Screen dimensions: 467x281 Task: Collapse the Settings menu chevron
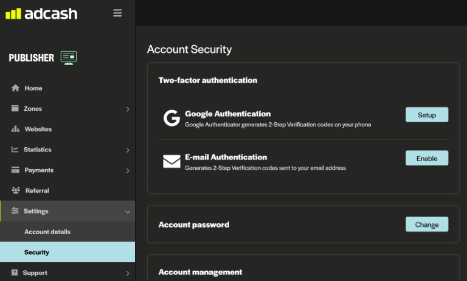pyautogui.click(x=128, y=211)
